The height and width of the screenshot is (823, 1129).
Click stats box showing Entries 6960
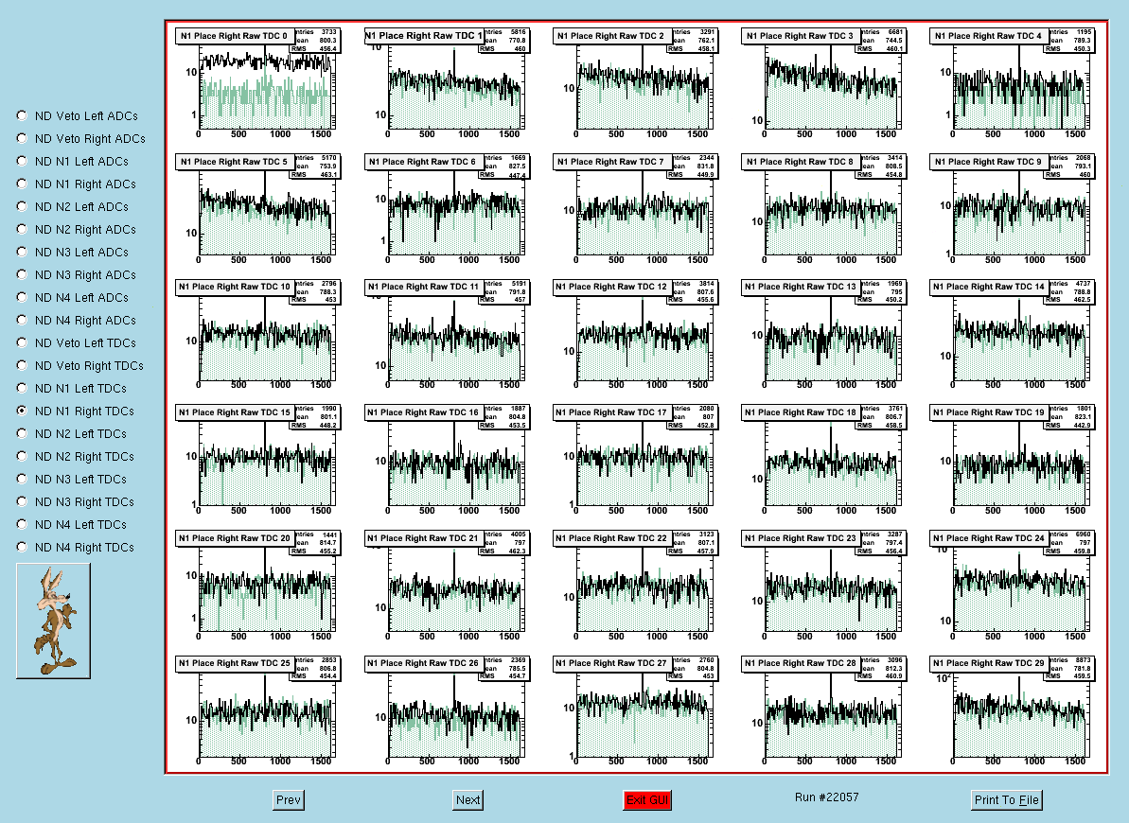point(1071,543)
